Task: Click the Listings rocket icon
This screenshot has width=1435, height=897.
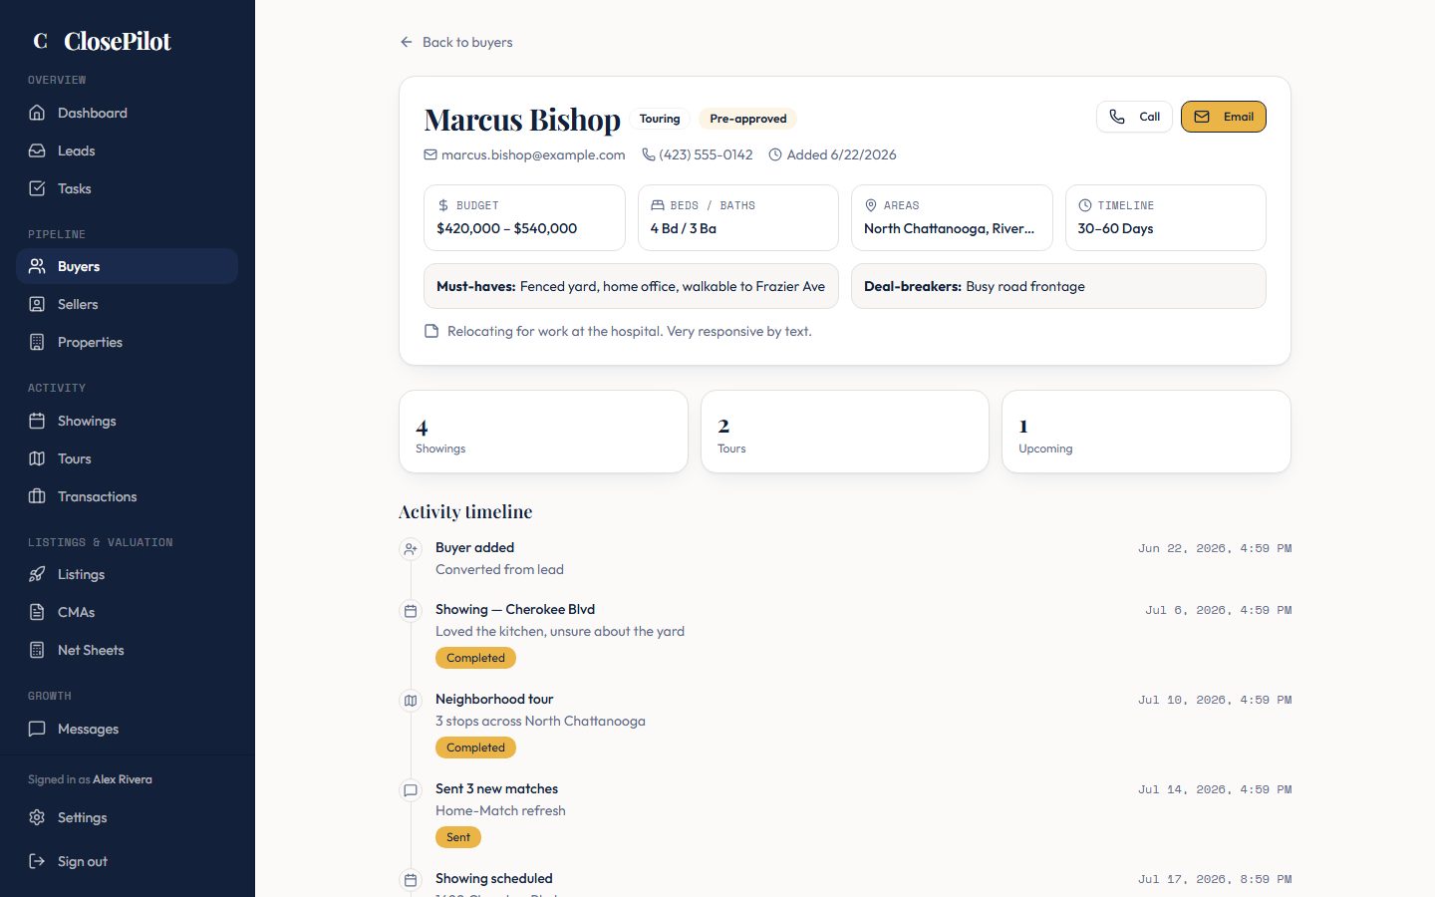Action: pyautogui.click(x=37, y=574)
